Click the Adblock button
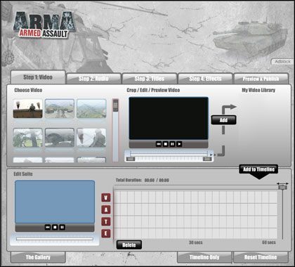Screen dimensions: 295x267 [x=282, y=62]
